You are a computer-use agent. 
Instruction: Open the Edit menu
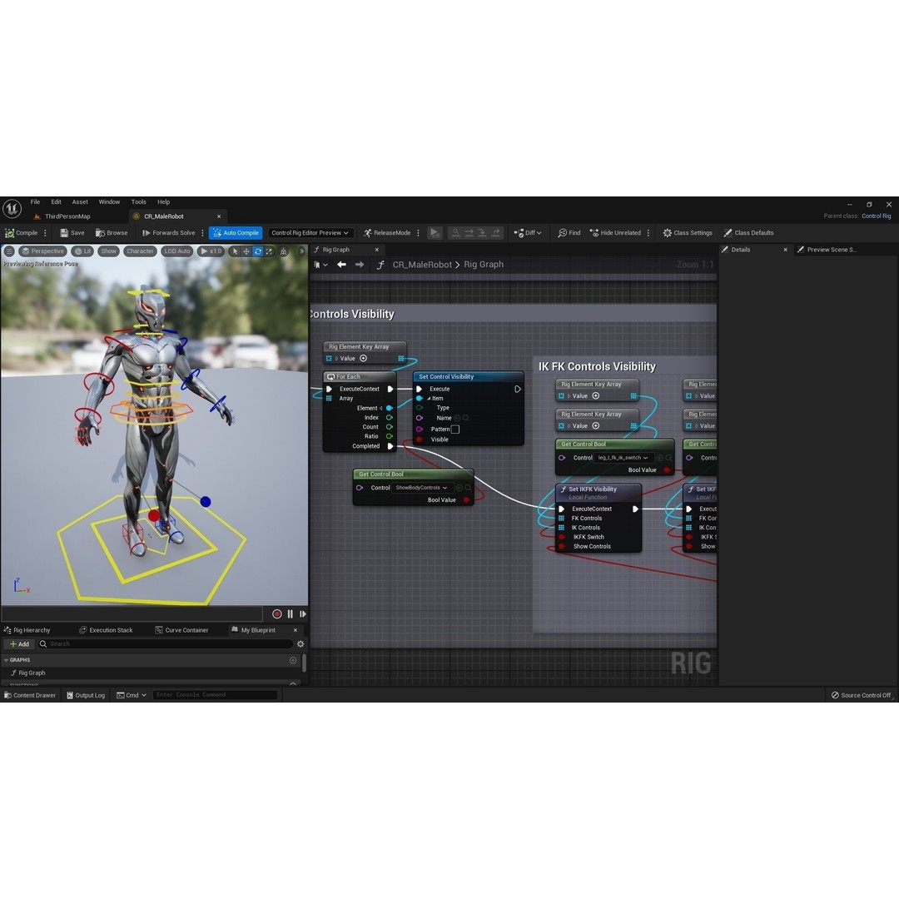[56, 201]
